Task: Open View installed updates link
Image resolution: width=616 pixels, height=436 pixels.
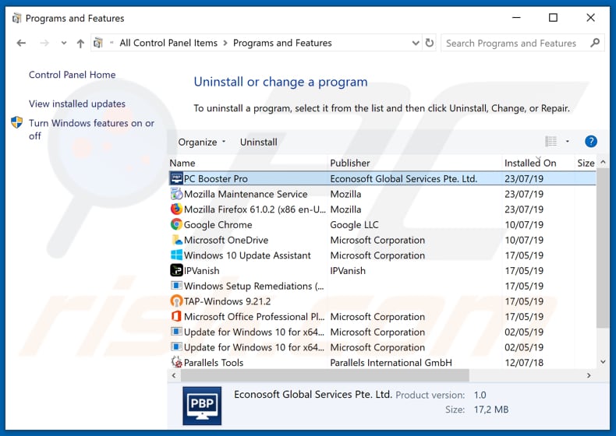Action: pos(76,104)
